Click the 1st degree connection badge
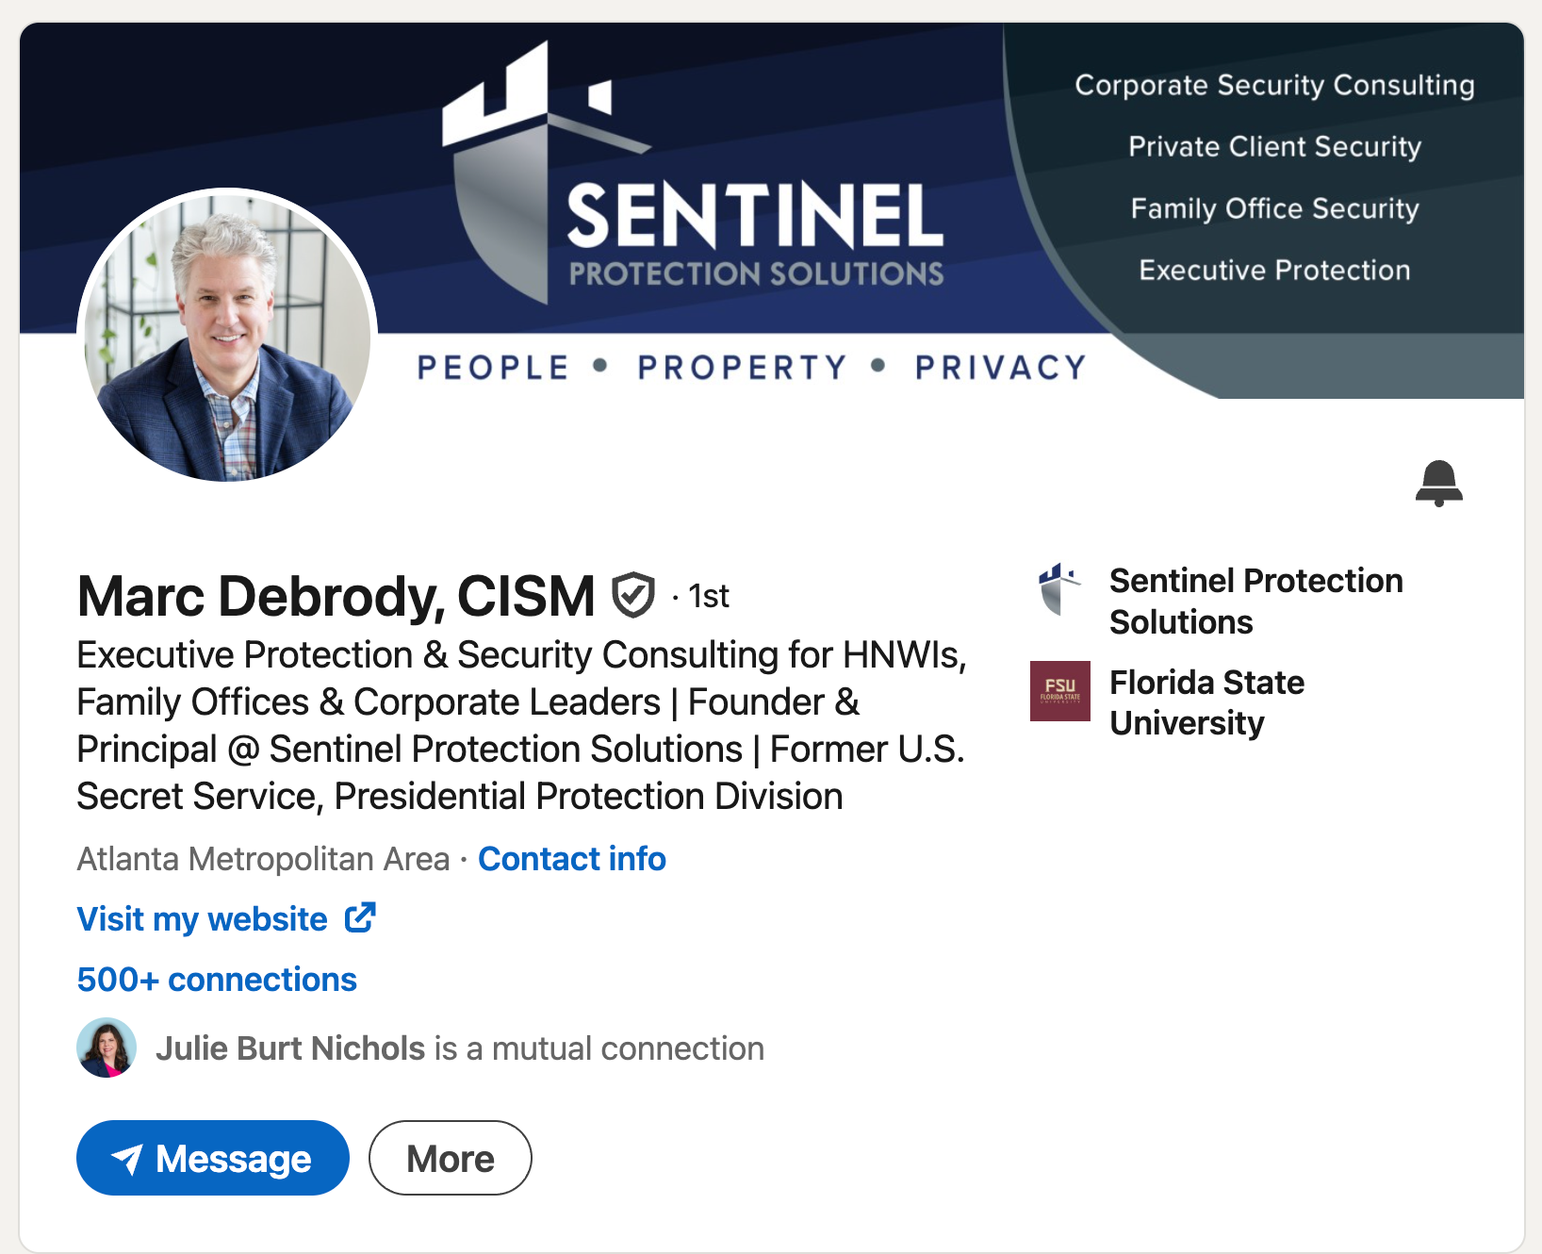Image resolution: width=1542 pixels, height=1254 pixels. 707,596
